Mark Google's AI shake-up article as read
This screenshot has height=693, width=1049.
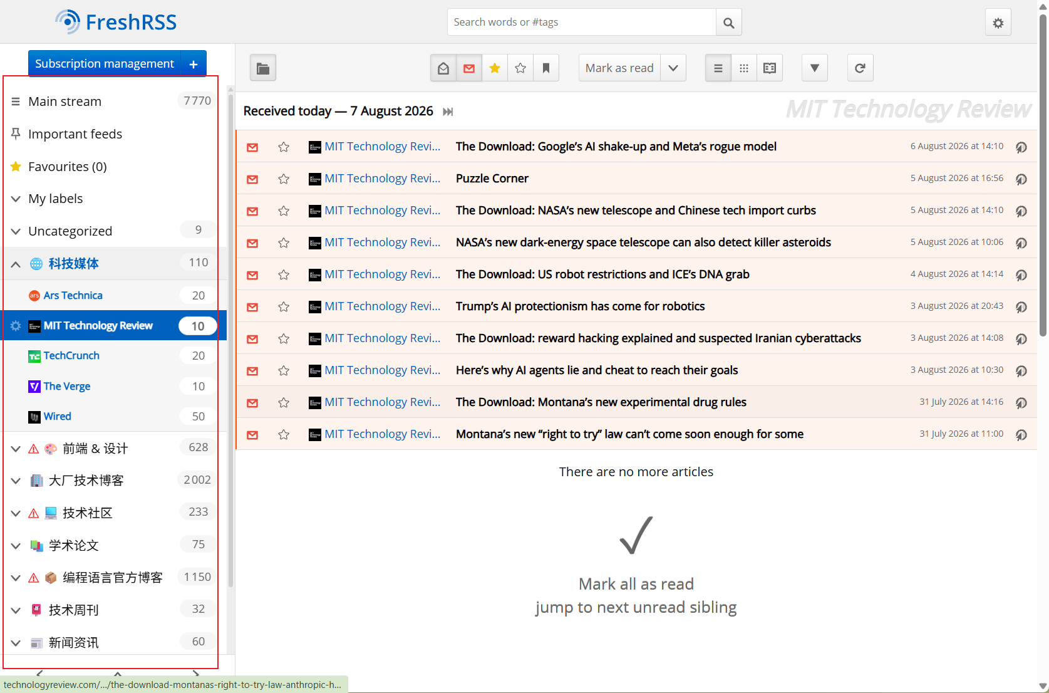point(252,147)
